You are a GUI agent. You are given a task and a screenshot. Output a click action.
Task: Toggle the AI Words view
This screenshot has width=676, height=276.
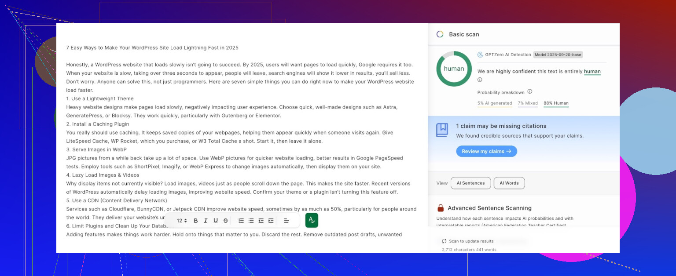[509, 183]
